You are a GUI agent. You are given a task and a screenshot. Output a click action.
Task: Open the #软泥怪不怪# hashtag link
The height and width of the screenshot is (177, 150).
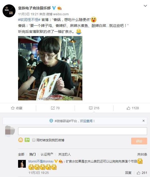[x=29, y=20]
